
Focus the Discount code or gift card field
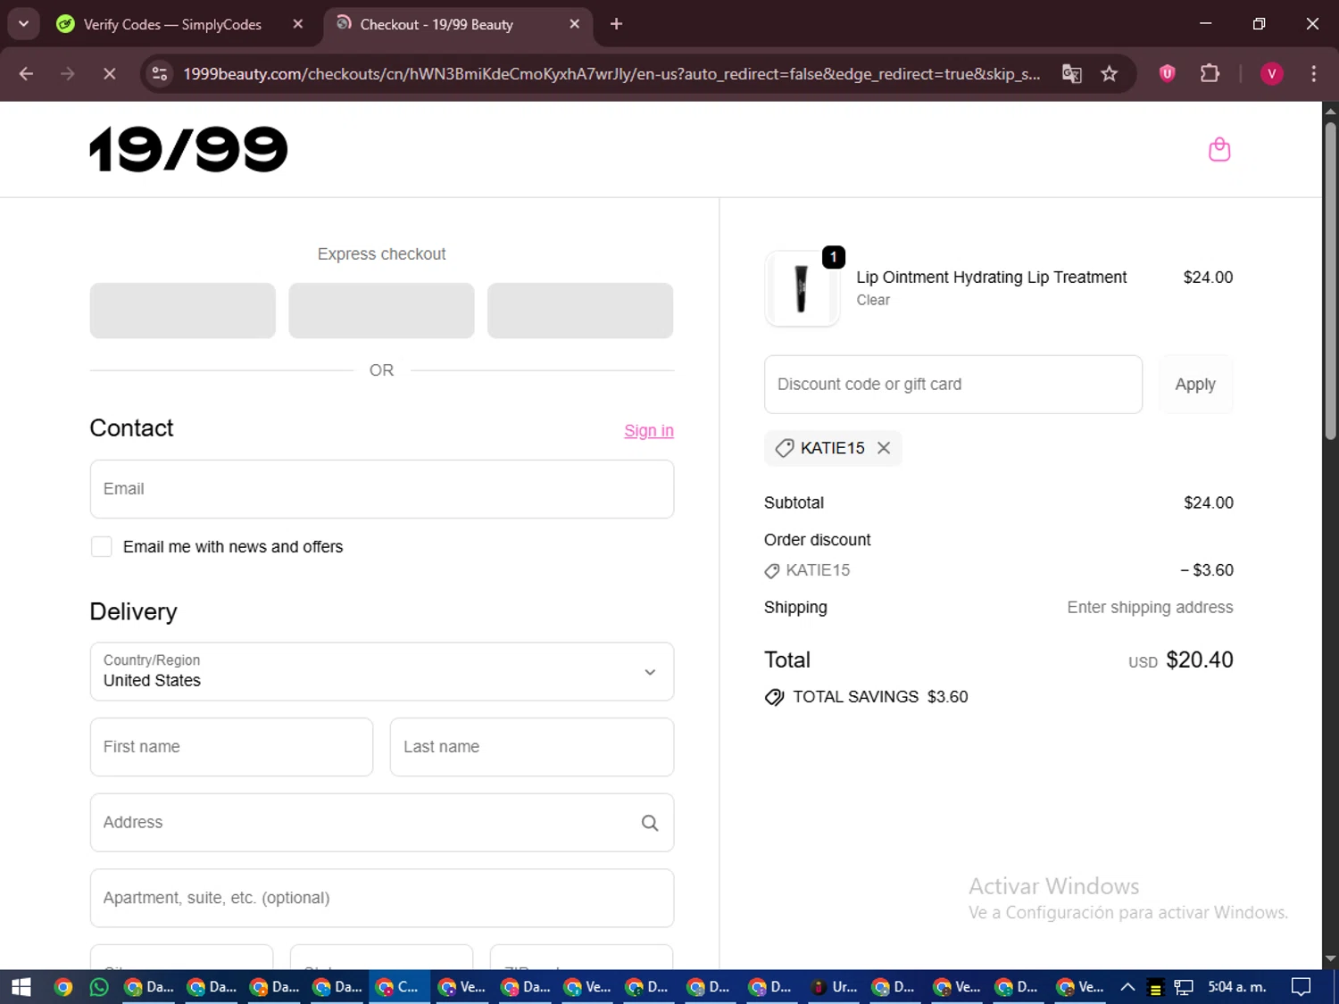953,385
